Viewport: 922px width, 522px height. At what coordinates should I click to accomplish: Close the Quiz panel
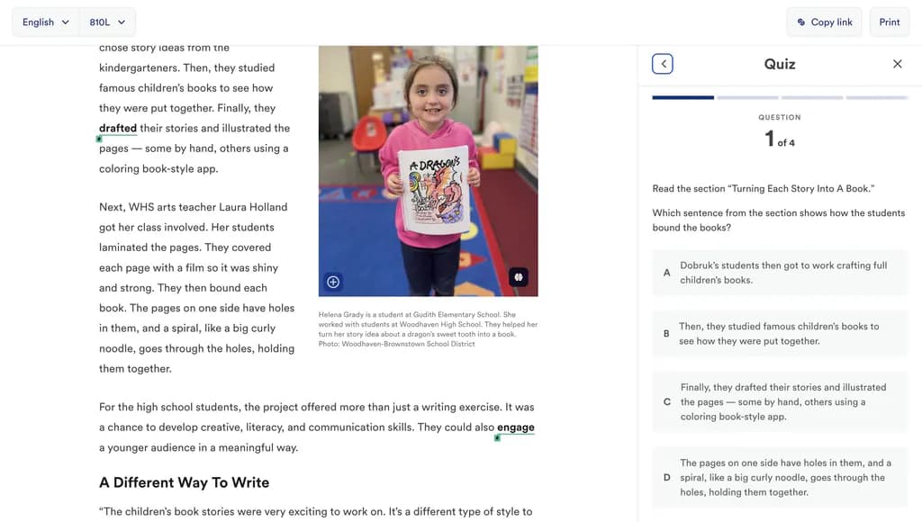click(898, 64)
